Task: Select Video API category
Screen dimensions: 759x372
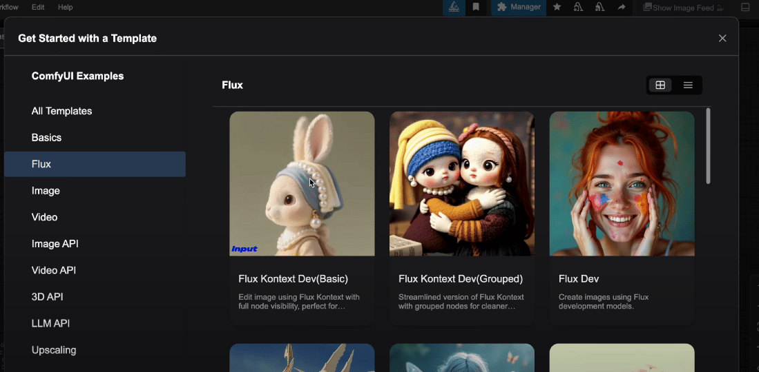Action: point(95,271)
